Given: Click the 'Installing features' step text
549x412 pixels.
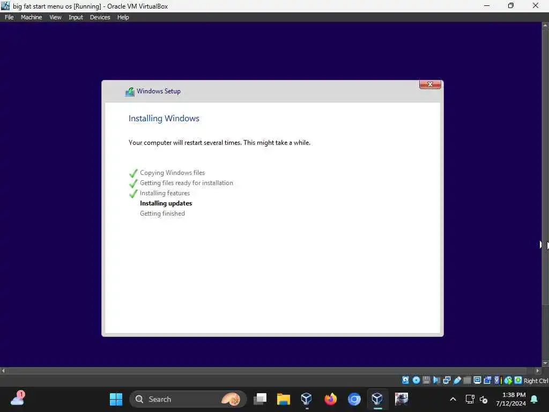Looking at the screenshot, I should [165, 193].
